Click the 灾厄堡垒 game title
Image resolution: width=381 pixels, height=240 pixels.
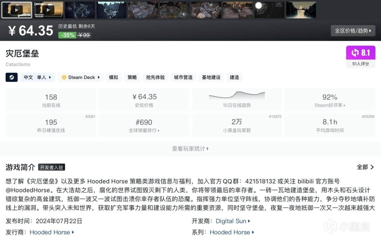pyautogui.click(x=22, y=54)
